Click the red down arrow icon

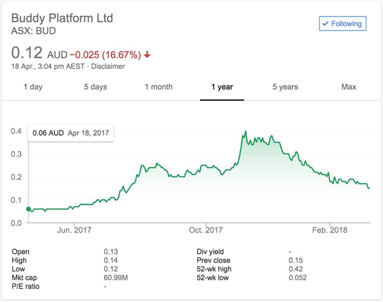147,55
